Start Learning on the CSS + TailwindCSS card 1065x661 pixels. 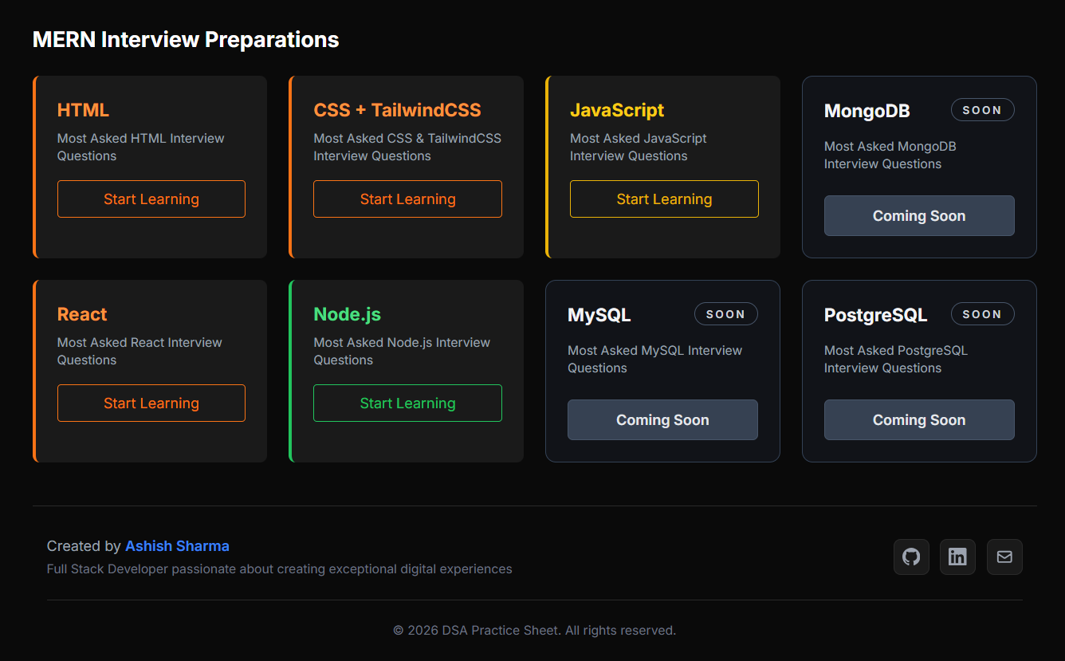coord(407,199)
